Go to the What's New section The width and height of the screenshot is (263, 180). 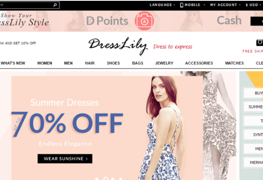coord(13,63)
